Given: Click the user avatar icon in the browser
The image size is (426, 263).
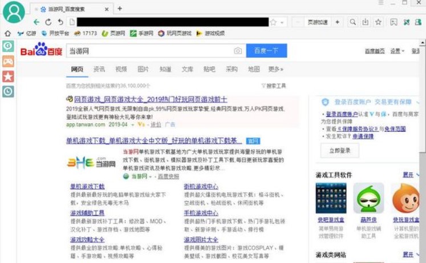Looking at the screenshot, I should (14, 12).
